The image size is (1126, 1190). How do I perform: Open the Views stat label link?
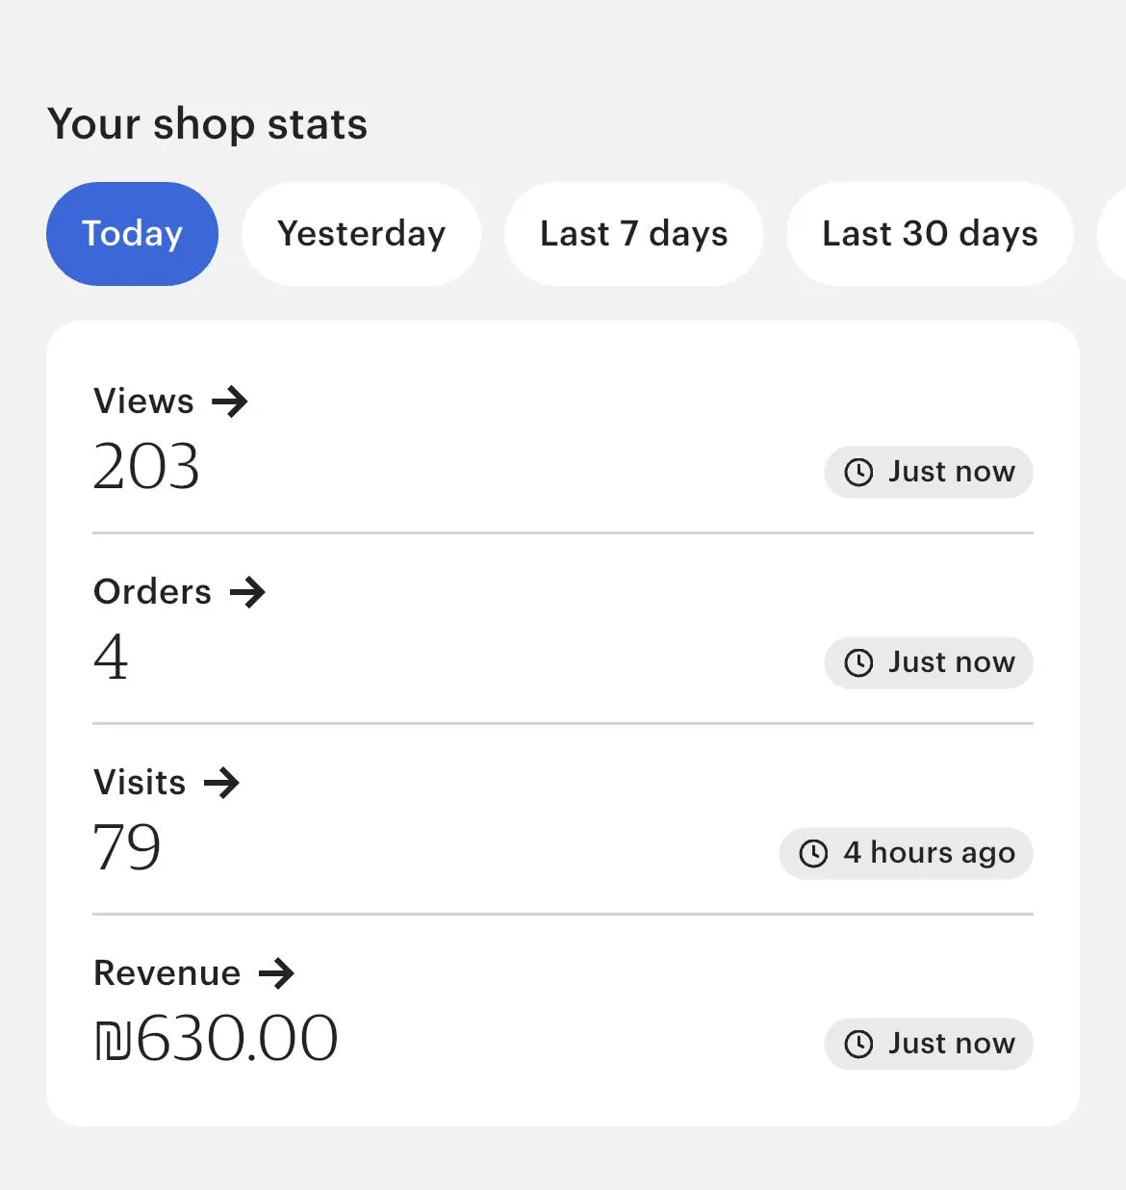click(x=143, y=401)
